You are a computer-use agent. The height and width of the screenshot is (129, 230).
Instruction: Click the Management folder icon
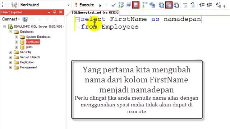point(16,67)
